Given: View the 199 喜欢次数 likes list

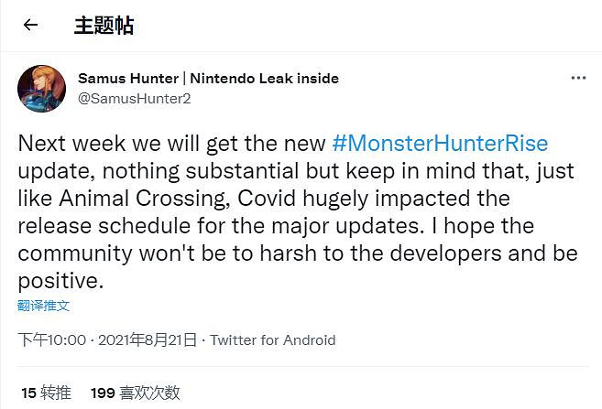Looking at the screenshot, I should (x=136, y=393).
